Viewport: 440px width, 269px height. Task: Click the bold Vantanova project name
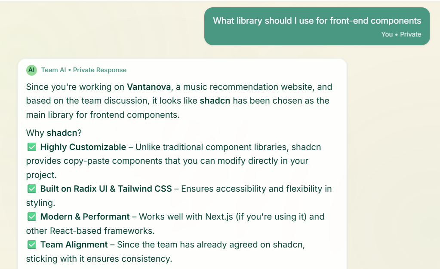(149, 87)
